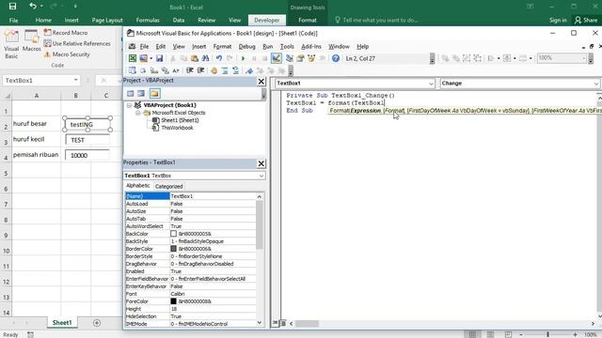This screenshot has width=602, height=338.
Task: Toggle Bookmark with the blue flag icon
Action: [x=249, y=70]
